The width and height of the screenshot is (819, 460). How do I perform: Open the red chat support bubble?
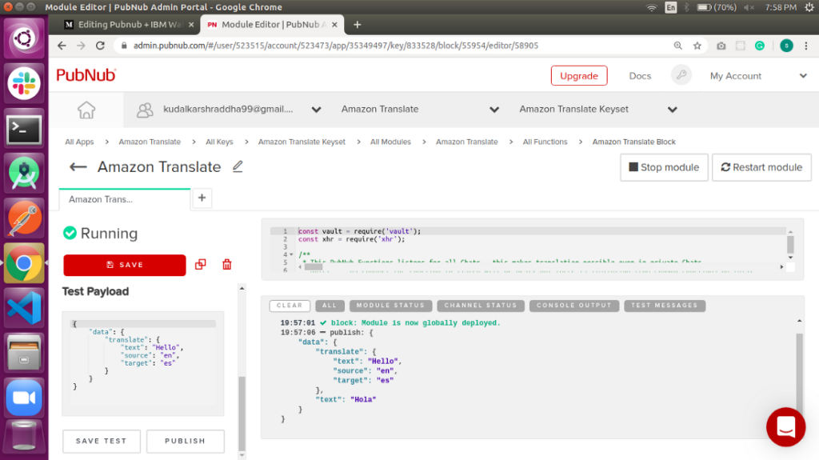pyautogui.click(x=785, y=426)
